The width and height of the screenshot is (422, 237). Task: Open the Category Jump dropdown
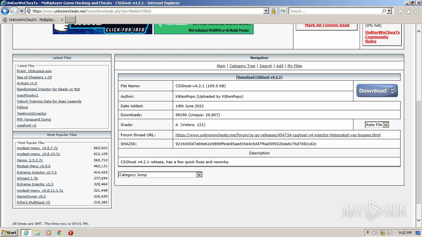point(160,175)
